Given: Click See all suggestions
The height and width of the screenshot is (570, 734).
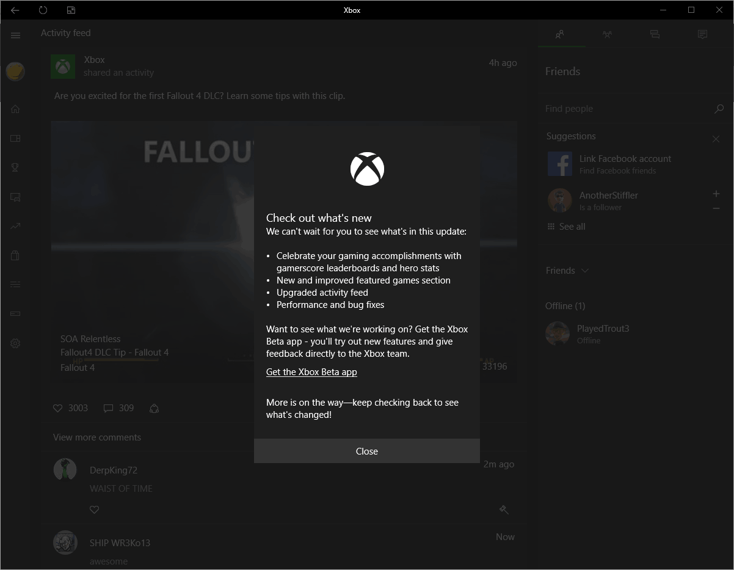Looking at the screenshot, I should click(x=567, y=227).
